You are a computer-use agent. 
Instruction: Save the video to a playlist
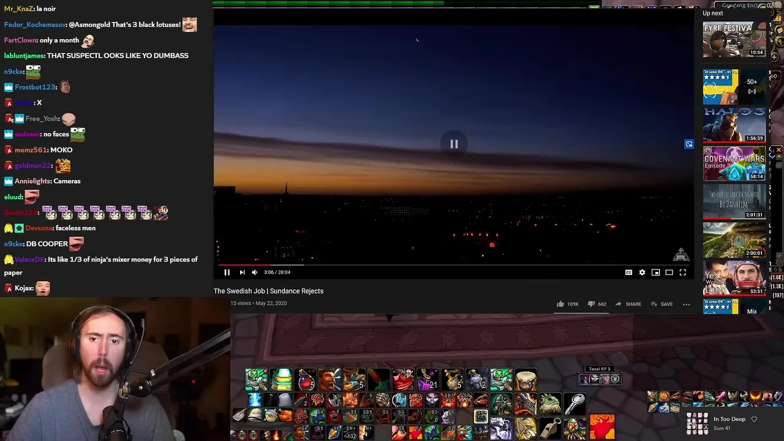point(661,304)
